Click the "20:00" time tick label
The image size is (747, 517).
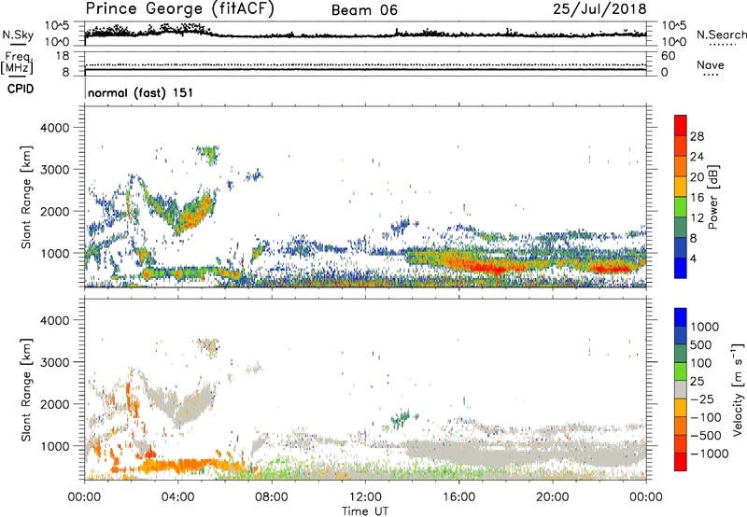(x=552, y=497)
